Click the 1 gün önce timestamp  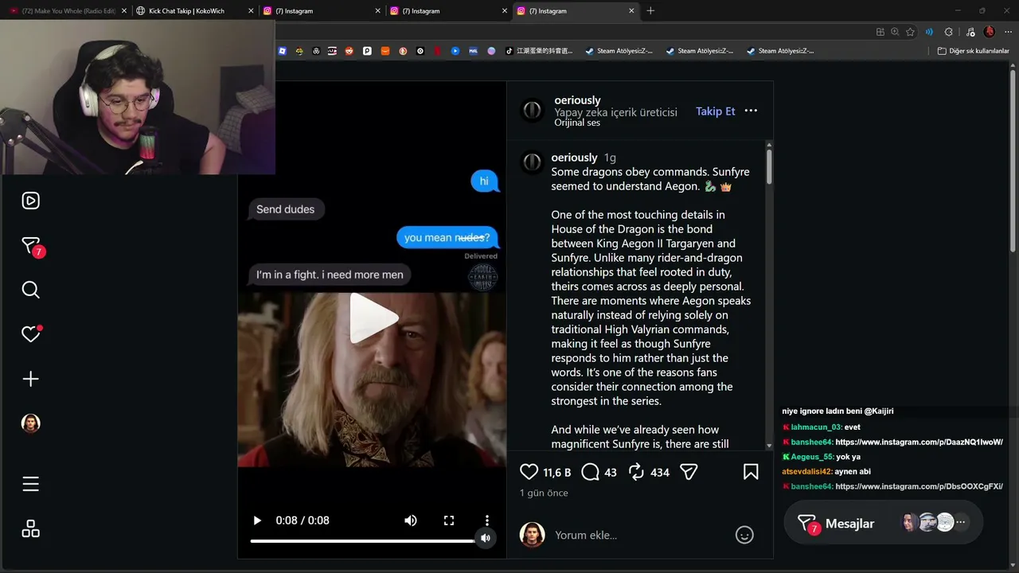click(x=544, y=493)
